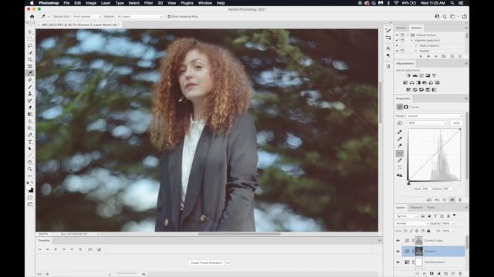This screenshot has height=277, width=494.
Task: Open the RGB channel dropdown
Action: (x=427, y=123)
